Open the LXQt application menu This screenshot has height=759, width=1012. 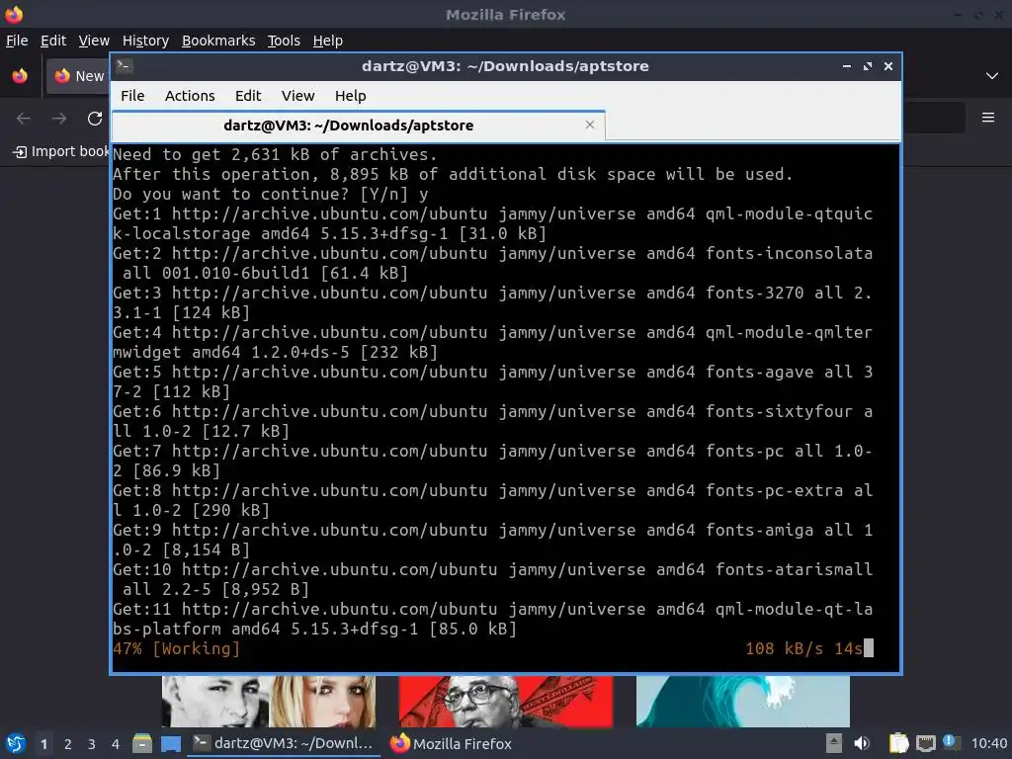(16, 743)
